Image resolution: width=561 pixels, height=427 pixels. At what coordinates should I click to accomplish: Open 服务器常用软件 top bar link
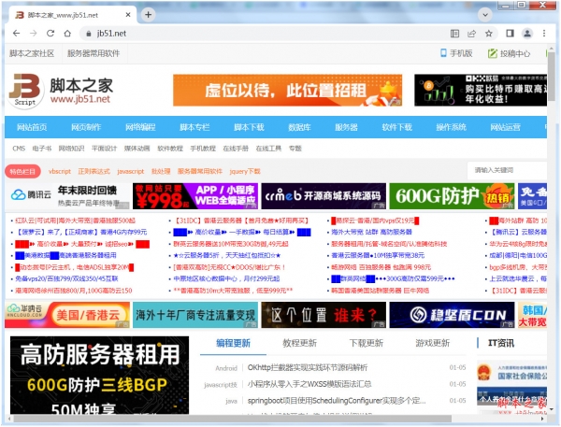93,53
